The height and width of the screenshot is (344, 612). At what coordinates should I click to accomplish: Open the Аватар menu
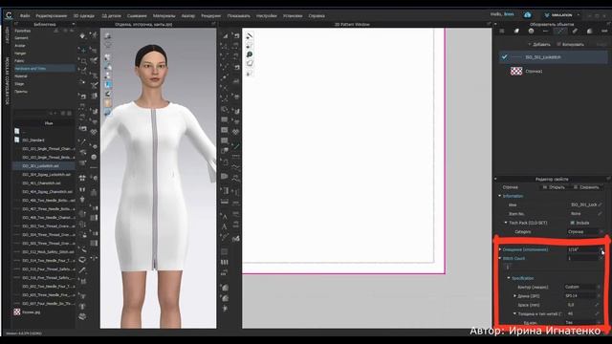[188, 16]
